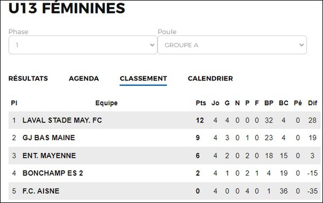Click the Pts column header
Screen dimensions: 323x203
point(201,103)
